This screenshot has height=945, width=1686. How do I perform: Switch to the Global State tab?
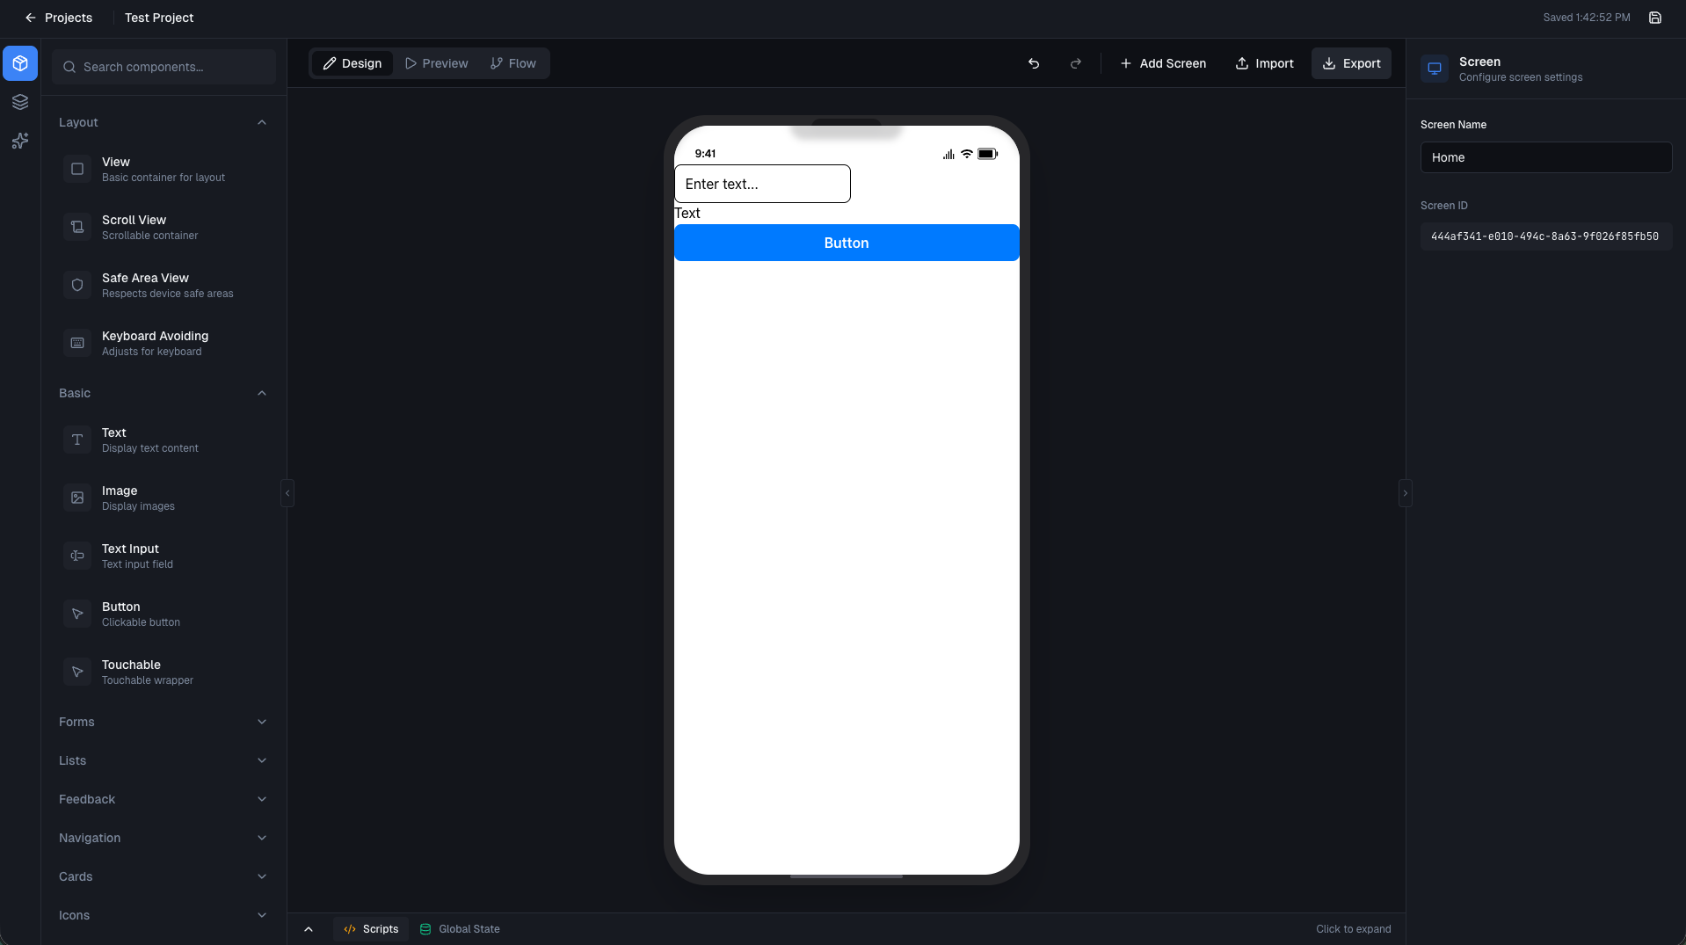coord(459,928)
